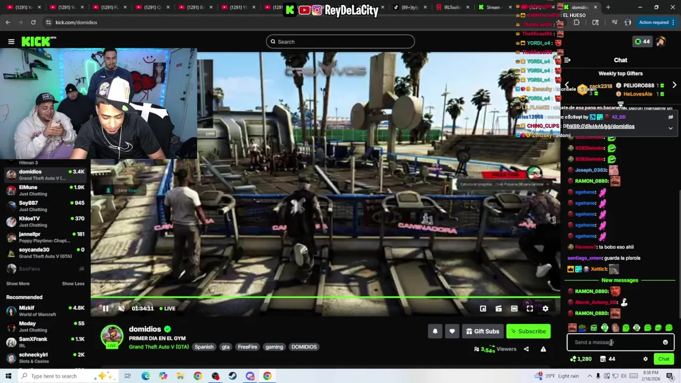Open jannellpr channel in sidebar
This screenshot has height=383, width=681.
point(45,237)
